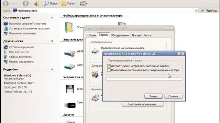Switch to the Оборудование tab

coord(120,35)
